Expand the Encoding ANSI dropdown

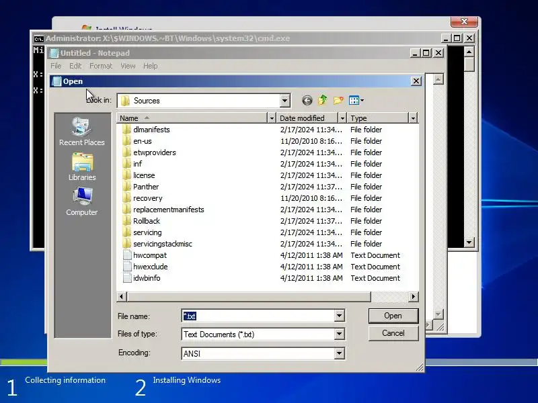[339, 353]
